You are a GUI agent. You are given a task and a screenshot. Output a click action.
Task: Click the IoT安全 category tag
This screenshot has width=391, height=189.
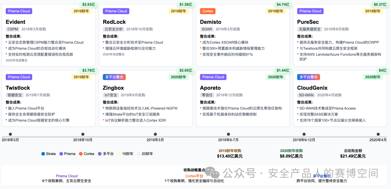[x=111, y=95]
